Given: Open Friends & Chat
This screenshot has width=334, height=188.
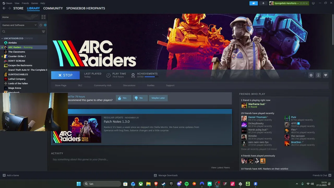Looking at the screenshot, I should (322, 175).
